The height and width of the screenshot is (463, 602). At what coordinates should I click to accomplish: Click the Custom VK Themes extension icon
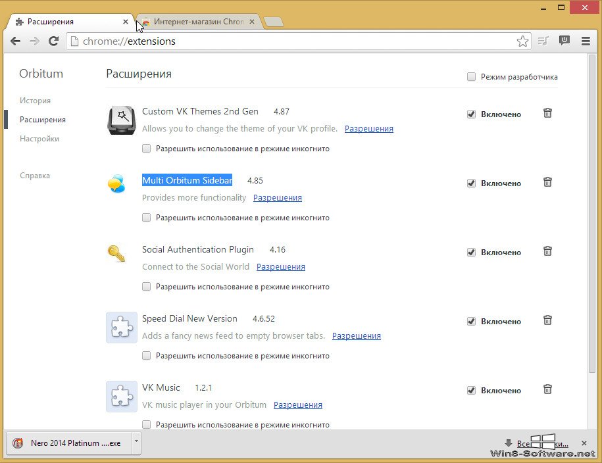tap(121, 120)
